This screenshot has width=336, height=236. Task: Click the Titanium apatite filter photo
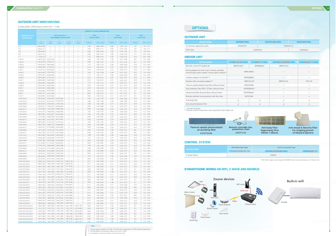click(207, 121)
